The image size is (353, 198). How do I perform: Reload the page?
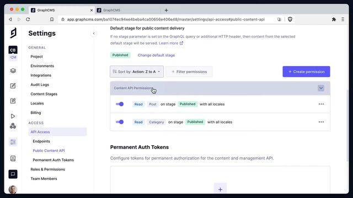click(28, 19)
